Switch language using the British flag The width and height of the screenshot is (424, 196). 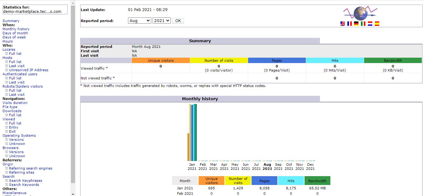coord(343,24)
